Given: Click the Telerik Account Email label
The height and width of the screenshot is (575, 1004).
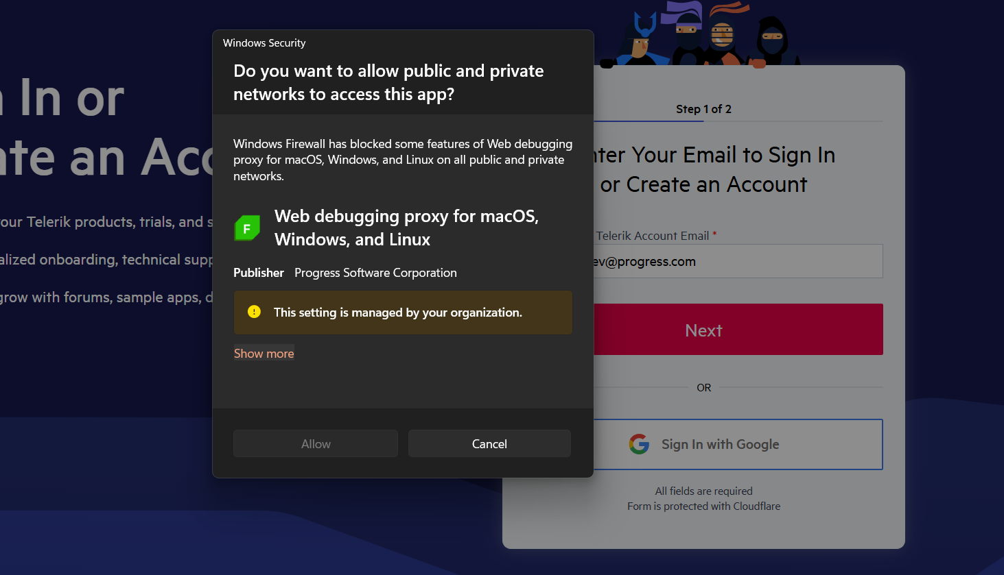Looking at the screenshot, I should tap(652, 236).
